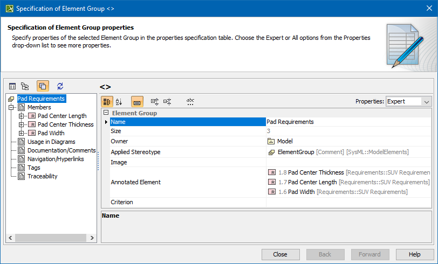
Task: Toggle the categorized view button
Action: (x=107, y=101)
